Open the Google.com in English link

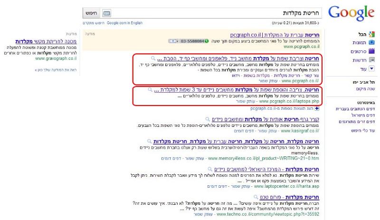(x=124, y=23)
